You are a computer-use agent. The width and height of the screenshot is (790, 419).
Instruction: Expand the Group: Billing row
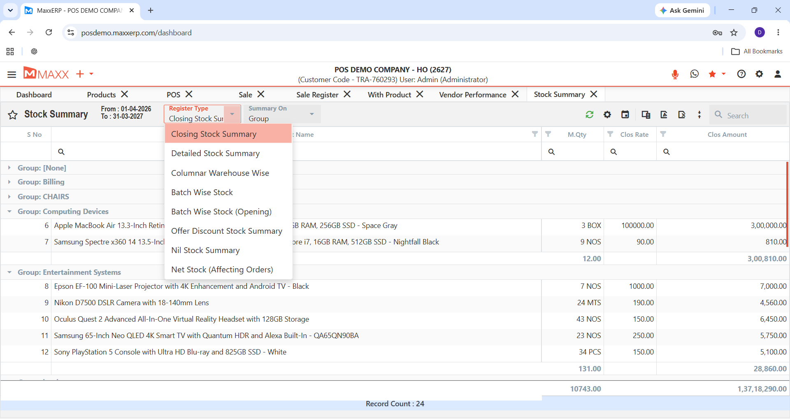pyautogui.click(x=9, y=182)
